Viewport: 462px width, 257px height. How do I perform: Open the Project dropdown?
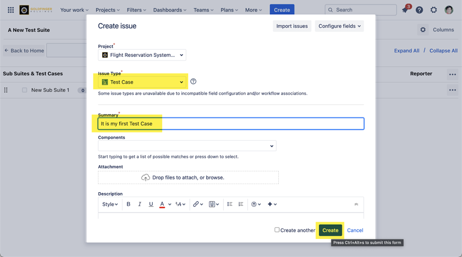coord(142,55)
